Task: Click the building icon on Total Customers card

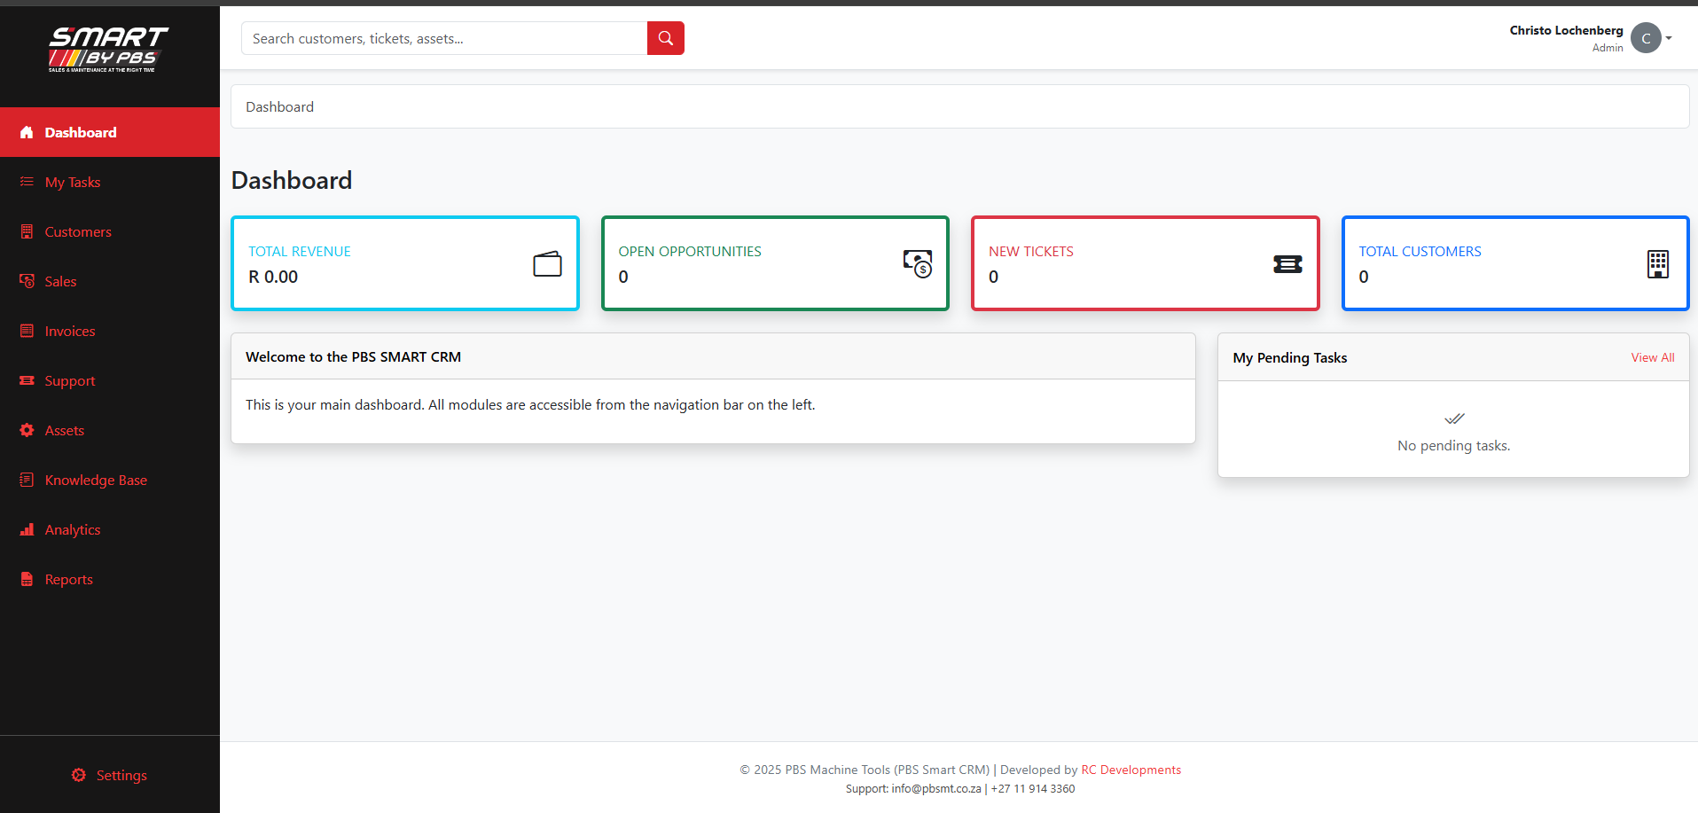Action: (1658, 264)
